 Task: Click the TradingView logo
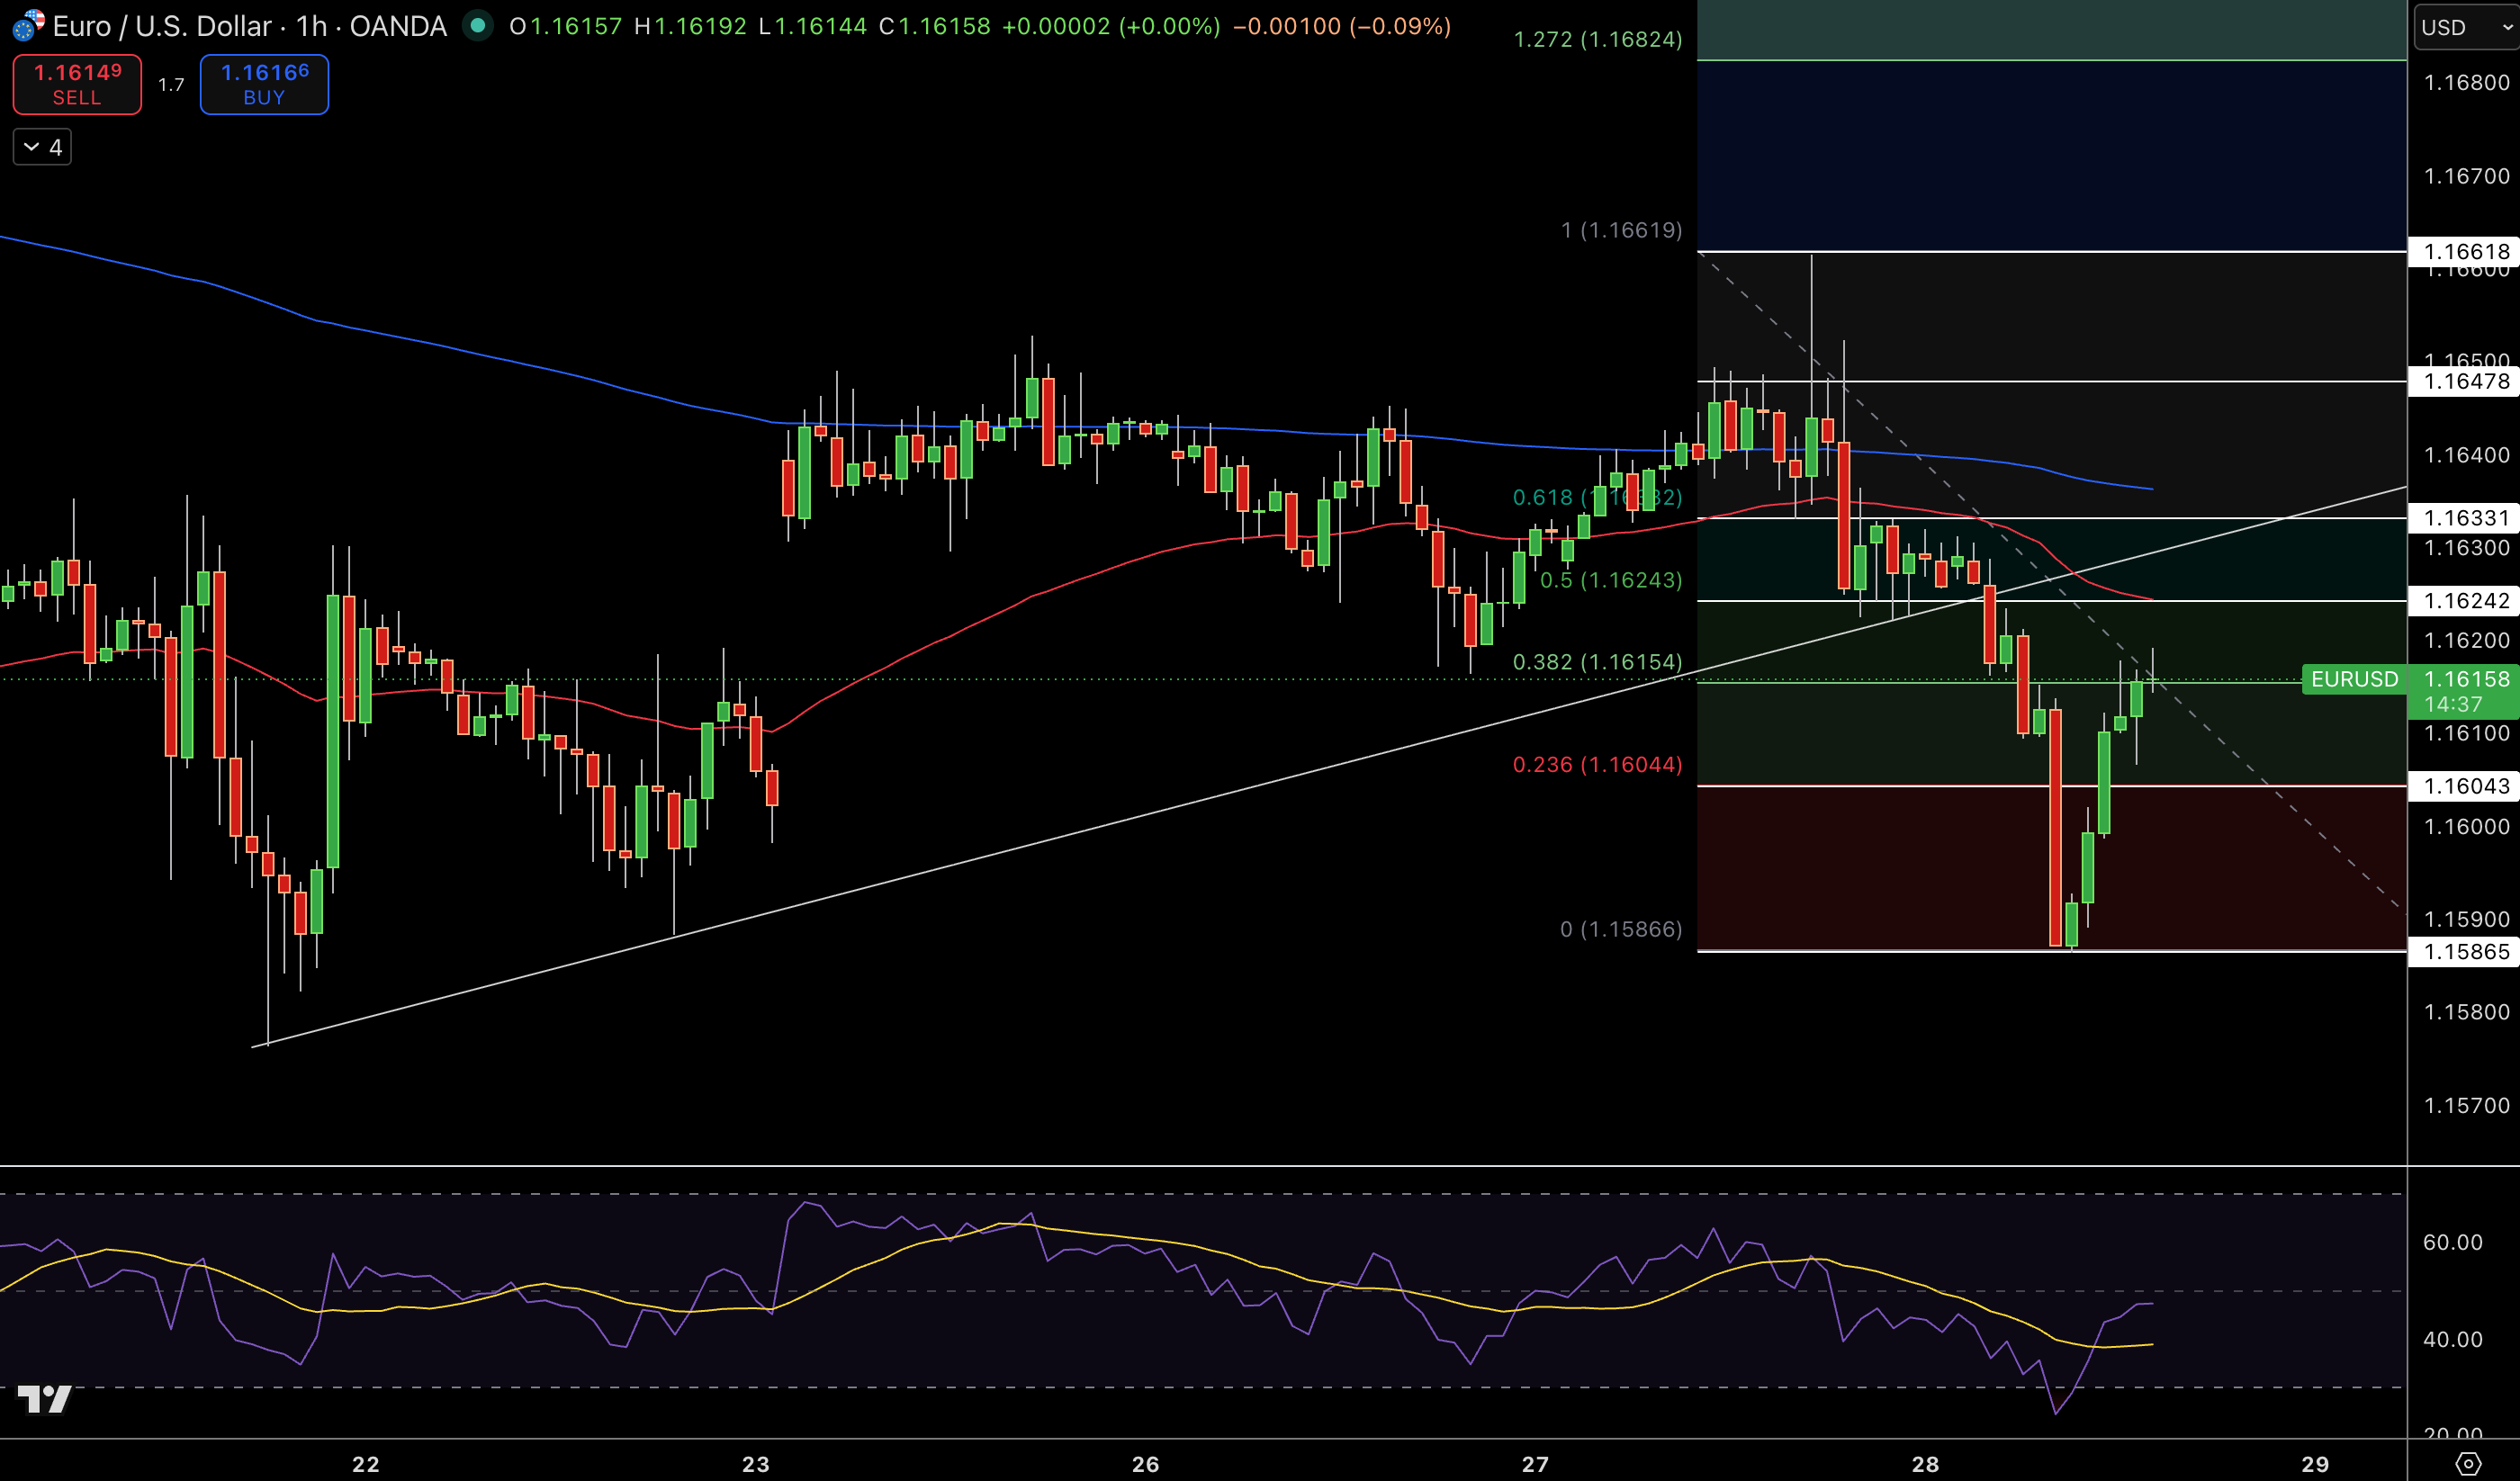coord(45,1398)
